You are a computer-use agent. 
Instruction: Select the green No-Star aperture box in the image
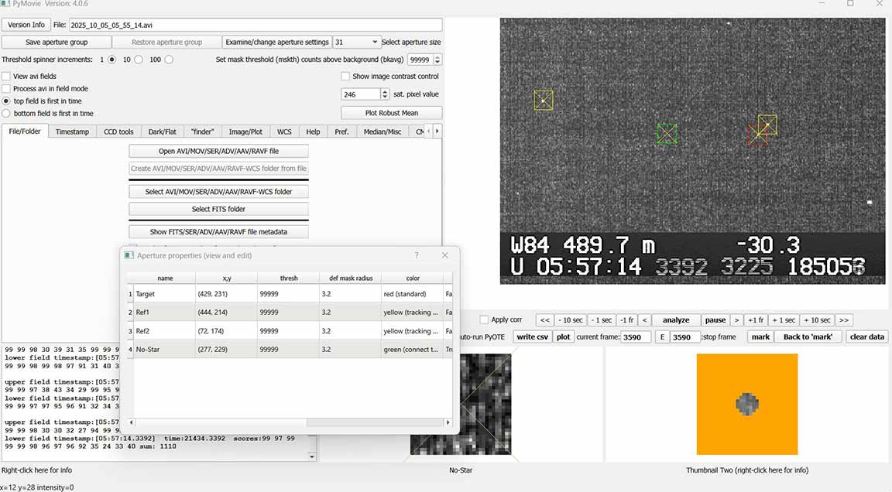pyautogui.click(x=667, y=134)
